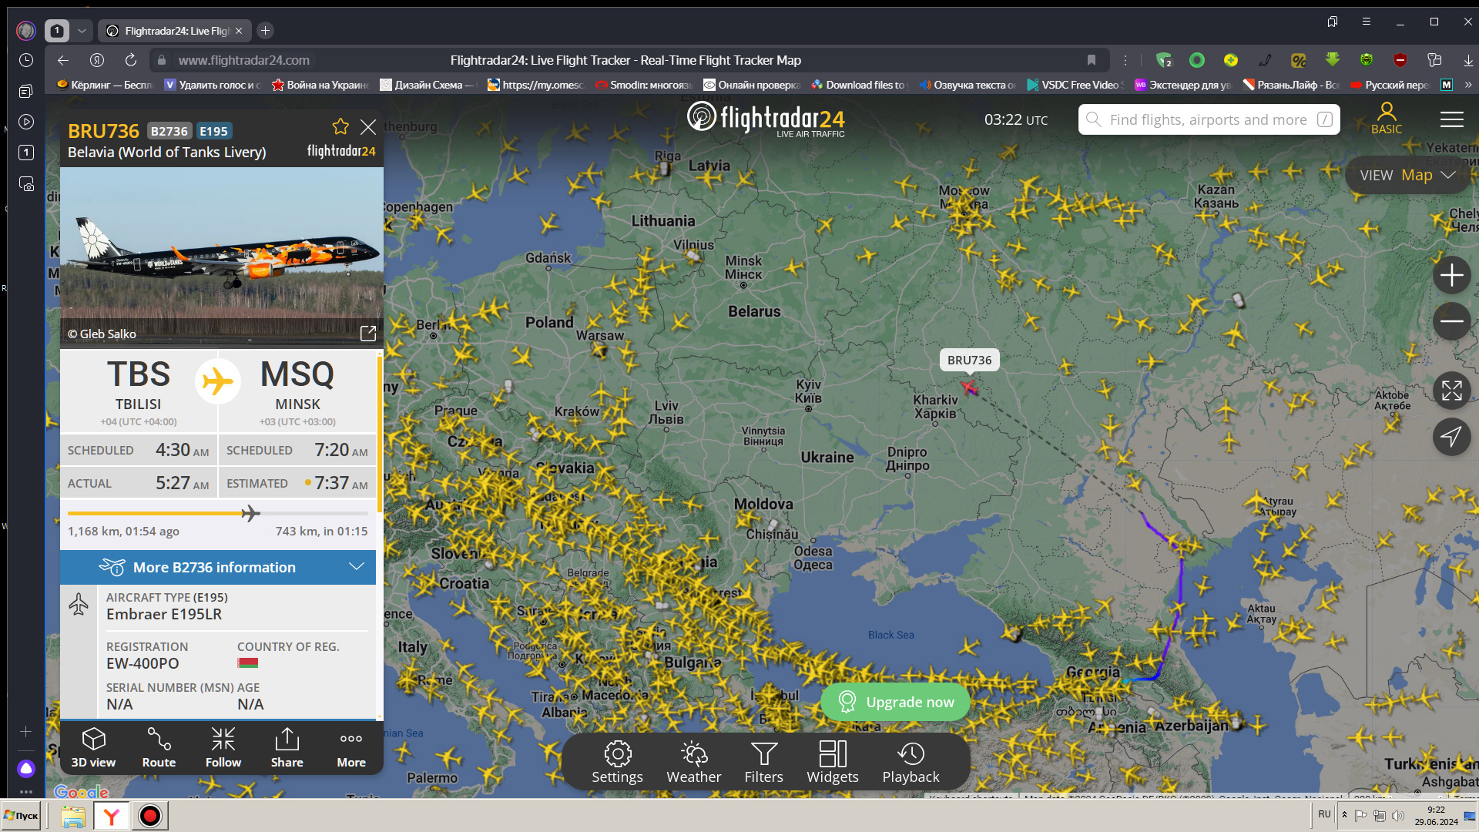Open map Filters
This screenshot has height=832, width=1479.
click(763, 762)
